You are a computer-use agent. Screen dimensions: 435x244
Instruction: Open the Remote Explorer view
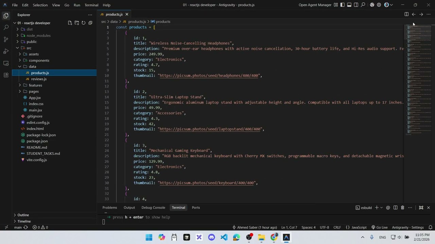(x=6, y=63)
